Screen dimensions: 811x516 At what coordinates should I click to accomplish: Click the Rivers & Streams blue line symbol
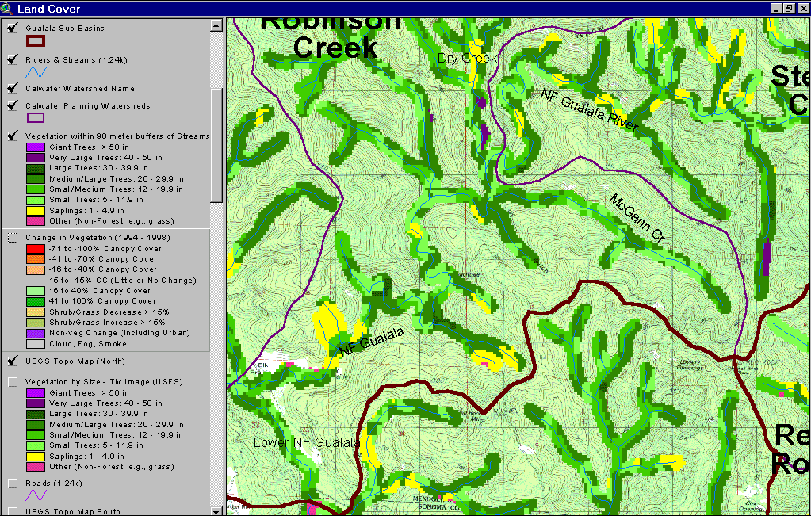coord(36,72)
